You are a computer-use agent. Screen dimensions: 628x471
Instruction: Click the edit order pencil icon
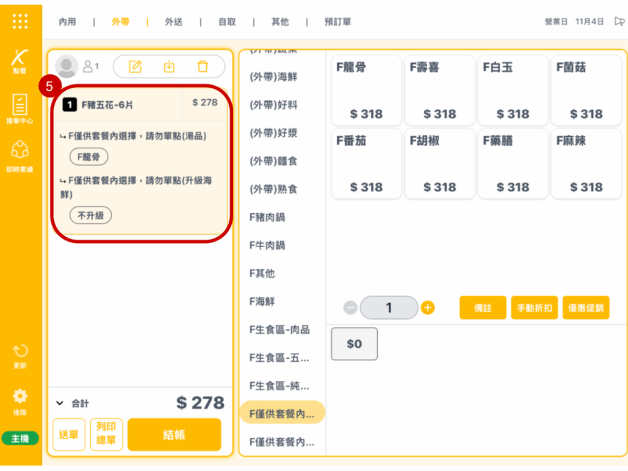point(135,66)
